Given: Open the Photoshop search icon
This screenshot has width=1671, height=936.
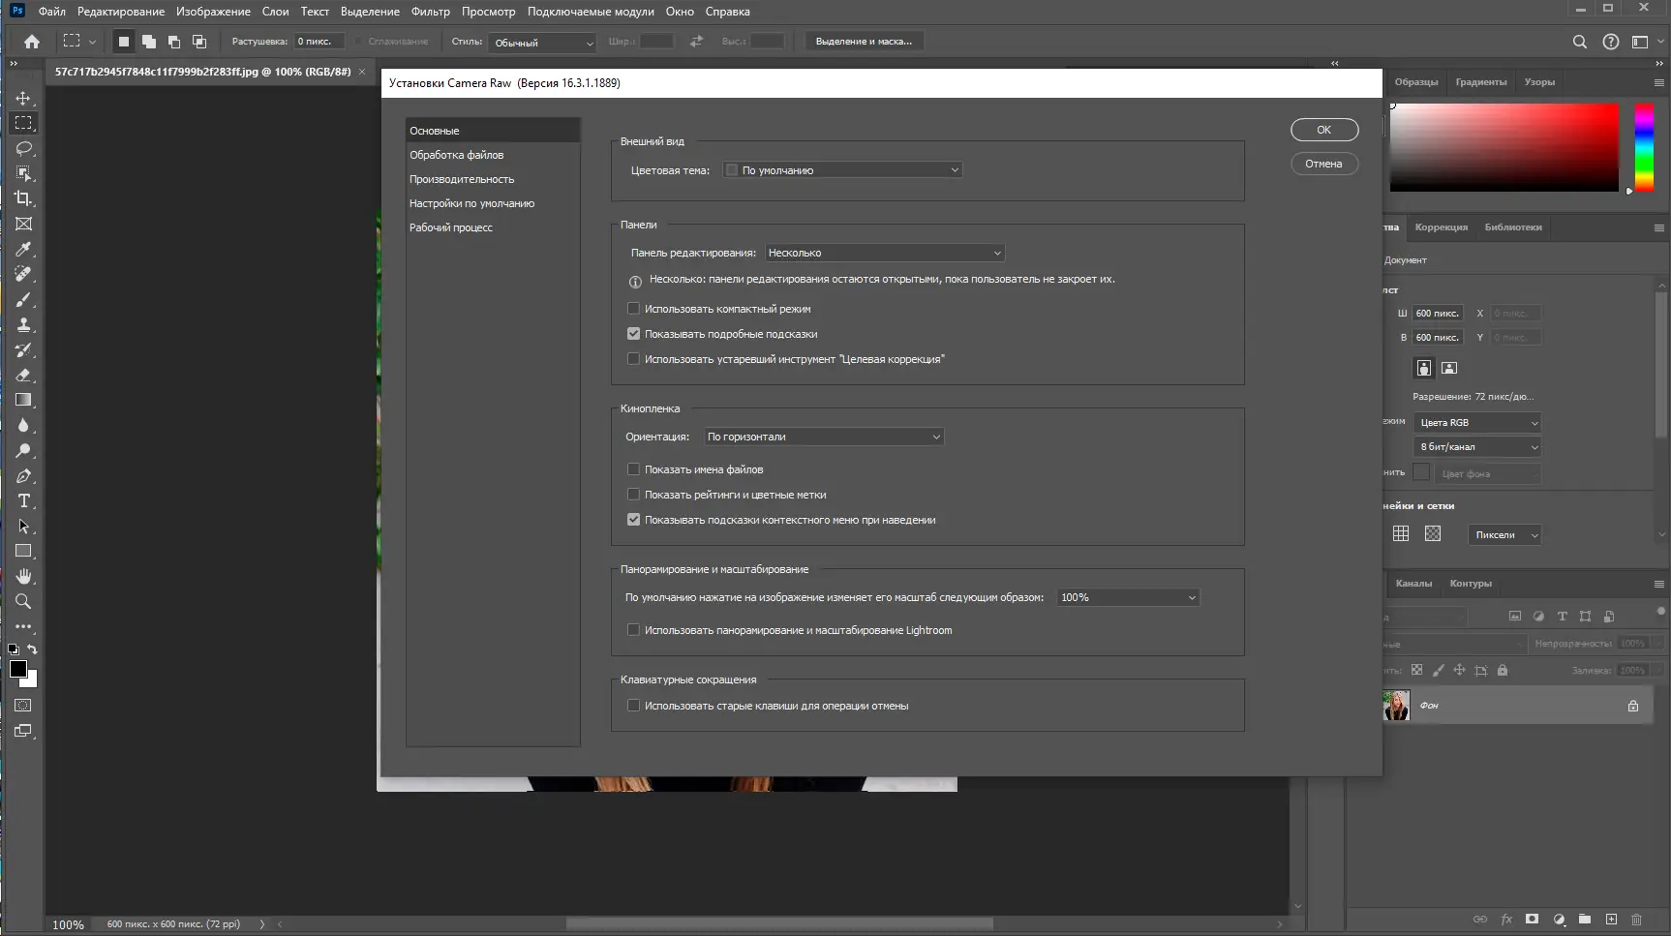Looking at the screenshot, I should coord(1580,42).
